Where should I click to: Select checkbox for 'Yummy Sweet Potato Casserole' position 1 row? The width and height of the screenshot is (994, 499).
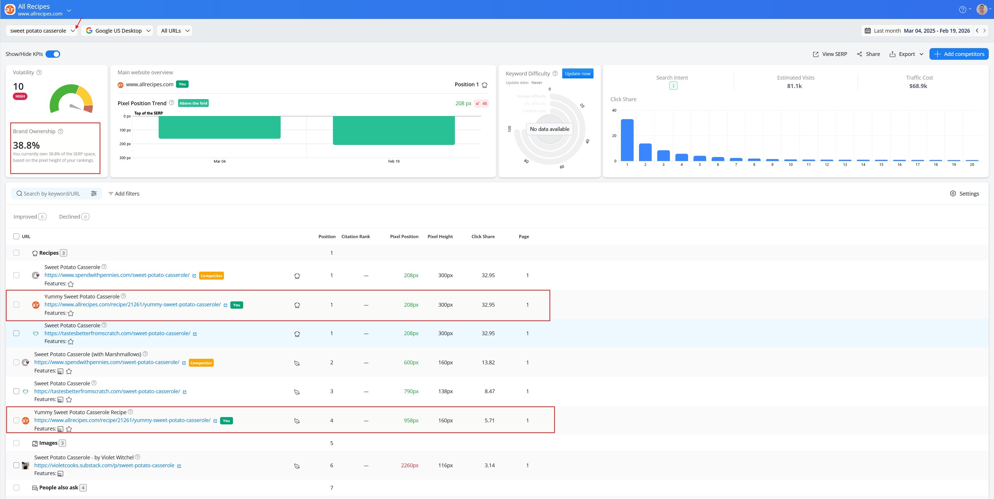coord(16,304)
